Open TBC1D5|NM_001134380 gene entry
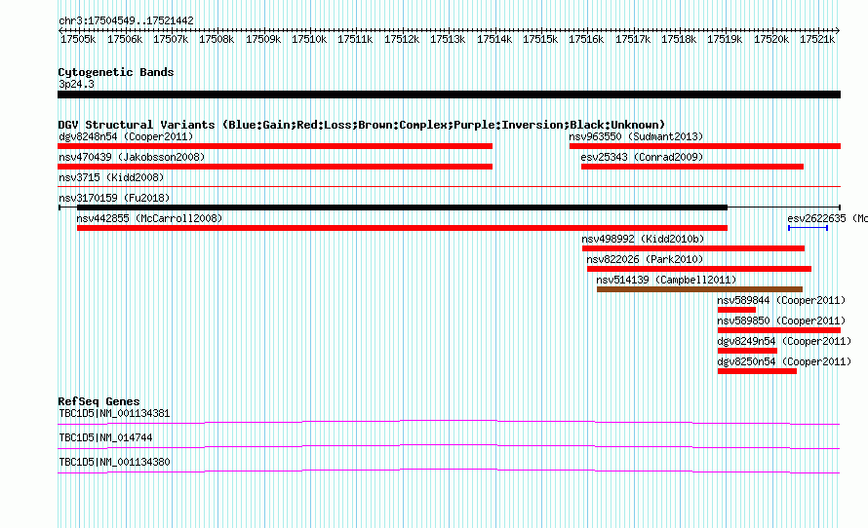Viewport: 868px width, 528px height. coord(114,462)
